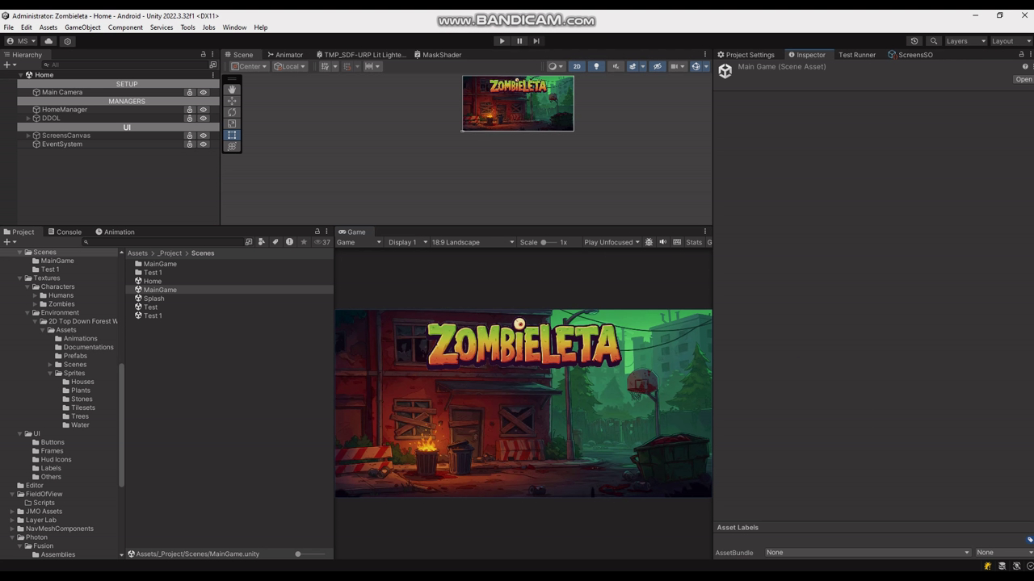The width and height of the screenshot is (1034, 581).
Task: Toggle Scene audio mute icon
Action: pyautogui.click(x=616, y=66)
